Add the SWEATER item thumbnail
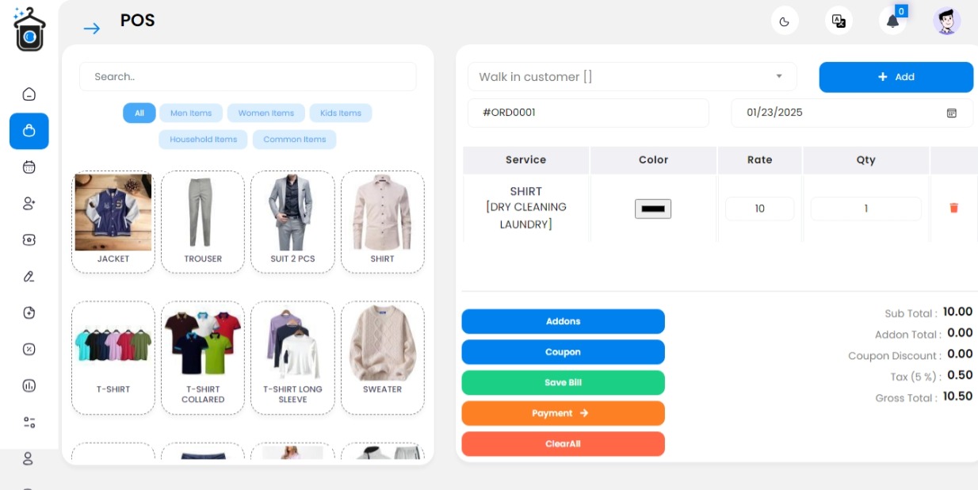 [x=383, y=357]
